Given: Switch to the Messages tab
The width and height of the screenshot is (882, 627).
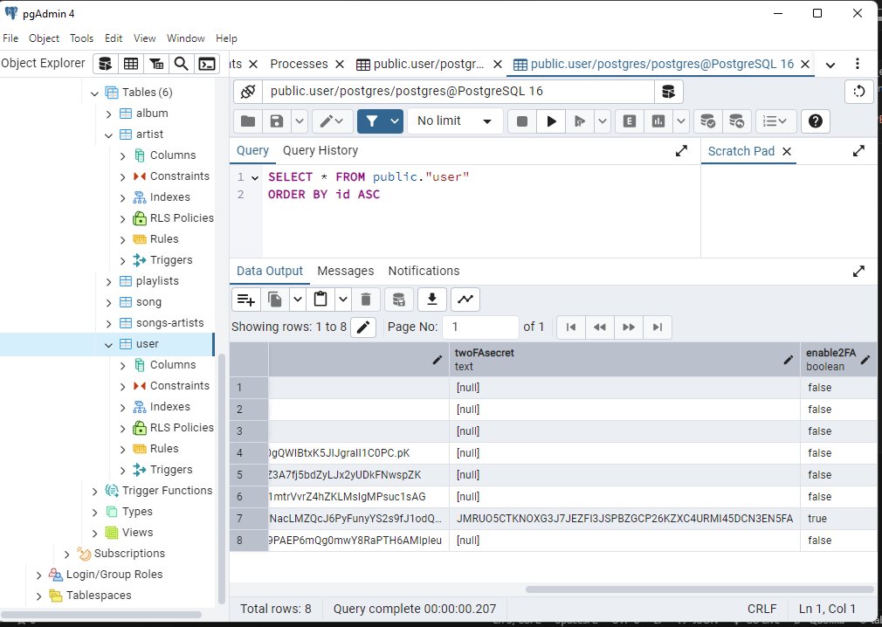Looking at the screenshot, I should click(345, 271).
